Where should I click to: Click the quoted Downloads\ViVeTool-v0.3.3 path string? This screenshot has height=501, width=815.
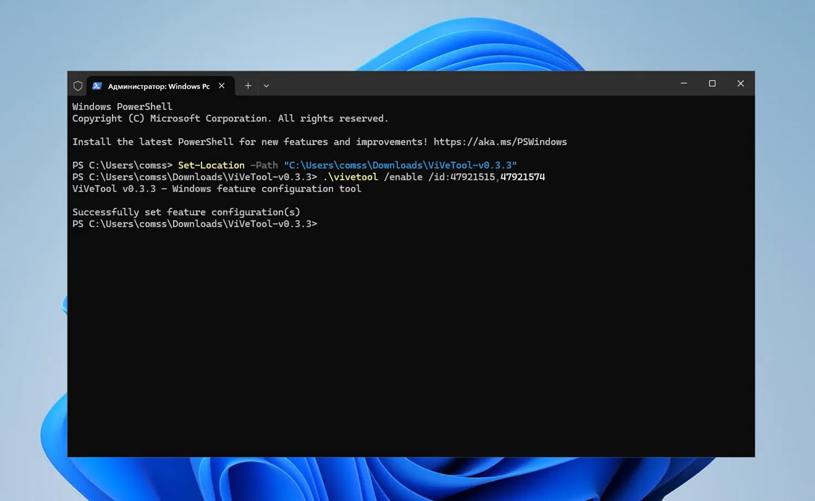tap(400, 165)
